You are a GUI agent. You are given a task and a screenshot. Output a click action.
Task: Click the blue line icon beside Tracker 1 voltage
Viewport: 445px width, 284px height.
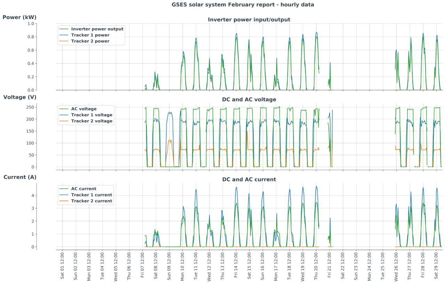64,115
